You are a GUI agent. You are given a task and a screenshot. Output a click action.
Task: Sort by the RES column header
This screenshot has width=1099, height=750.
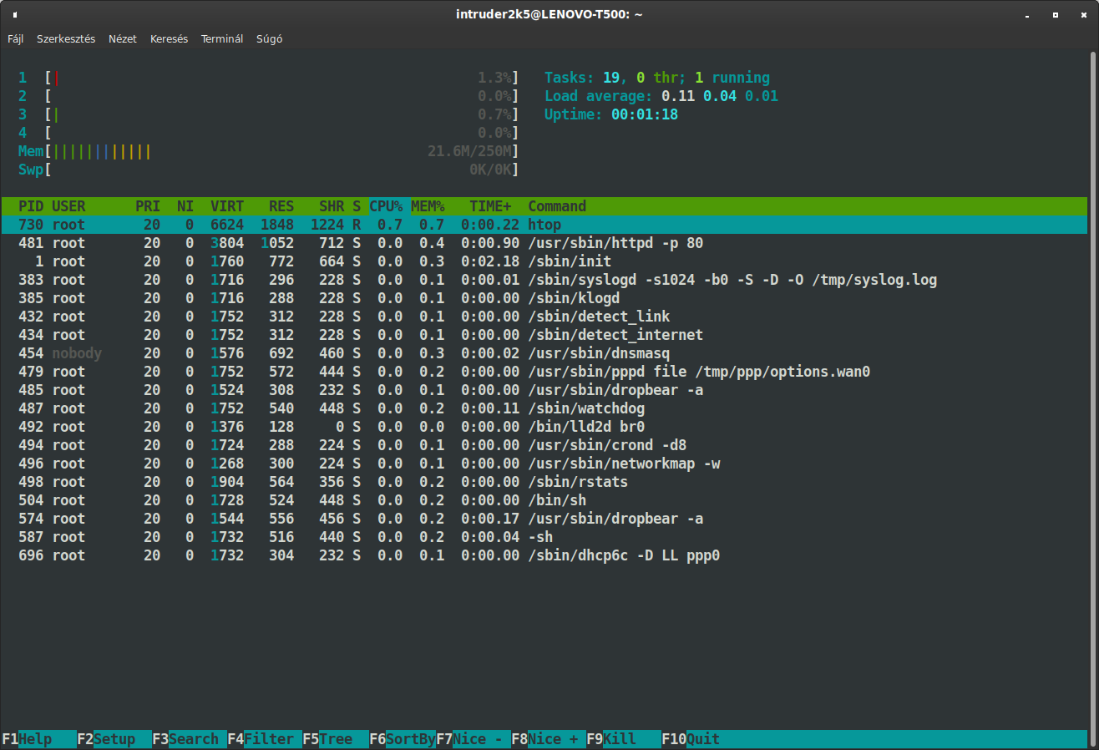point(281,206)
